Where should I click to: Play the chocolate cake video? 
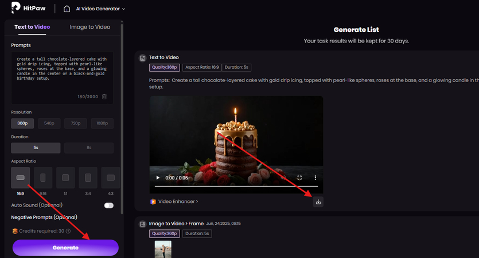[158, 178]
